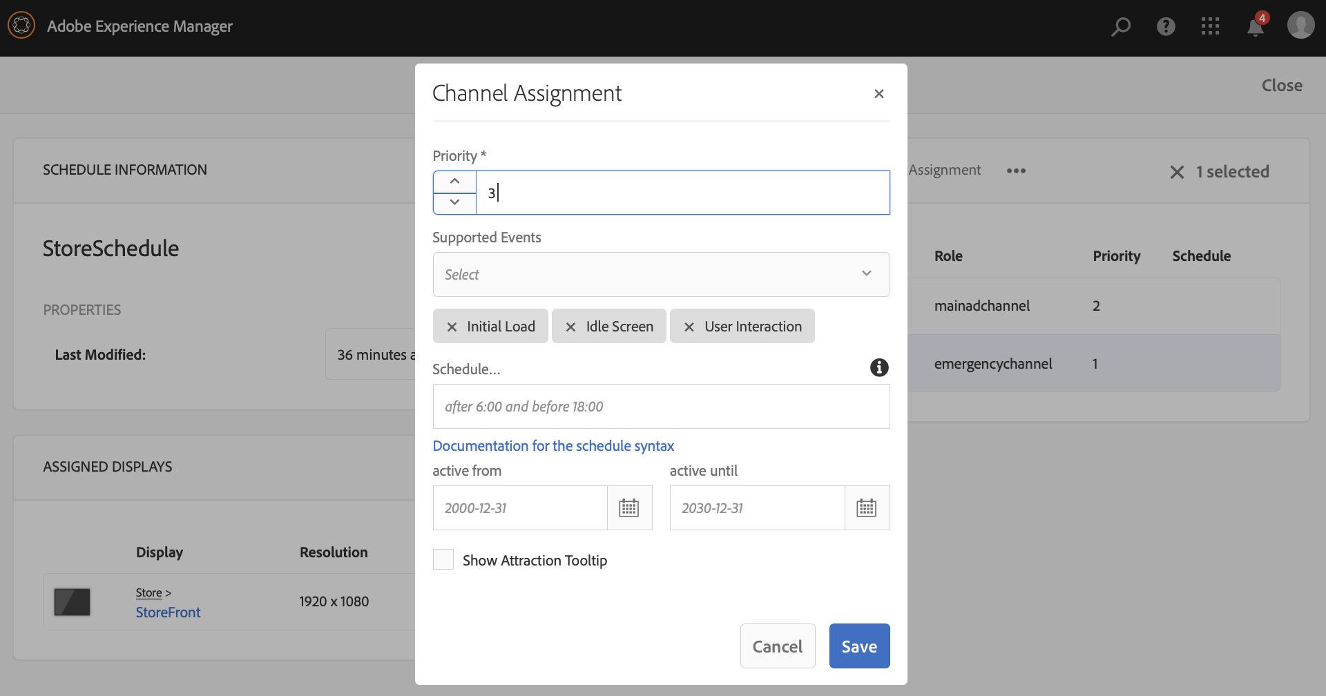Click the schedule info icon
Image resolution: width=1326 pixels, height=696 pixels.
[878, 367]
